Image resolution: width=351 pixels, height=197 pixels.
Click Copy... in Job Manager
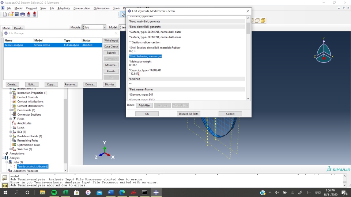(51, 84)
